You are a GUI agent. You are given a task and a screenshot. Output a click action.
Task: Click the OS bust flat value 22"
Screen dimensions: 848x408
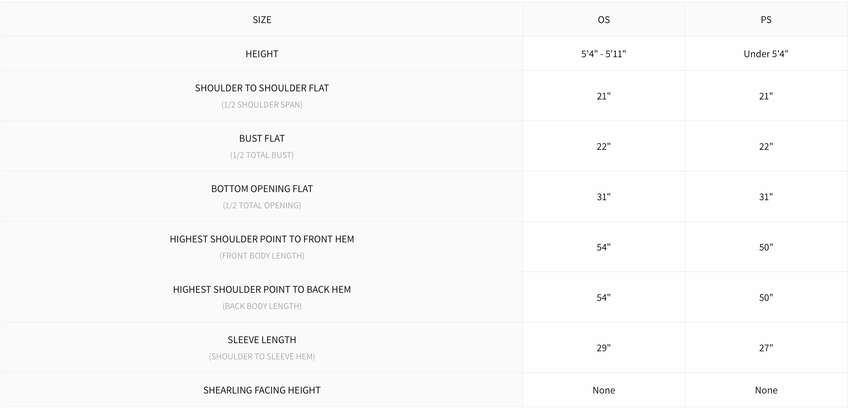point(603,146)
